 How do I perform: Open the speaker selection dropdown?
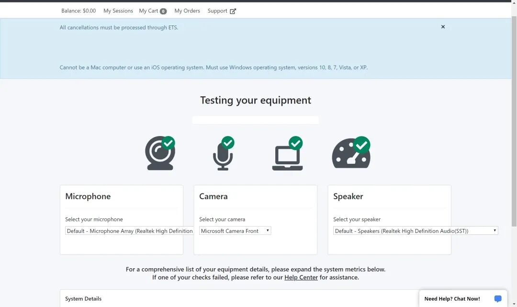416,231
